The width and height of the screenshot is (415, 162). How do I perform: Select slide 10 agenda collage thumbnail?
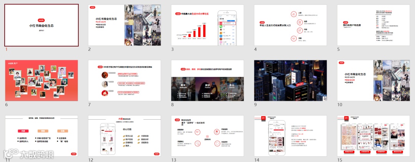373,80
